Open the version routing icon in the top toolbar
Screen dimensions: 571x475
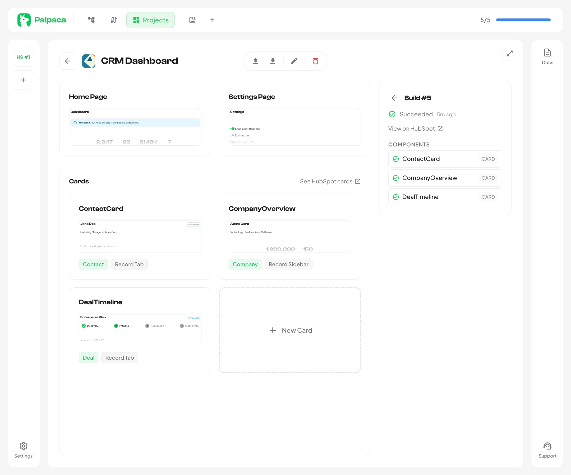(113, 20)
